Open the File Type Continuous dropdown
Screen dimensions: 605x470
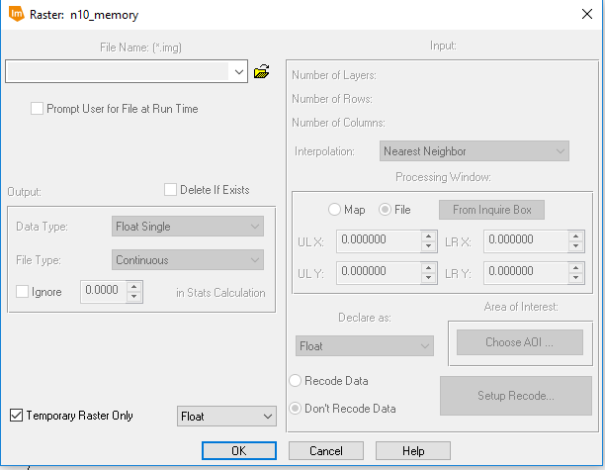[x=188, y=260]
